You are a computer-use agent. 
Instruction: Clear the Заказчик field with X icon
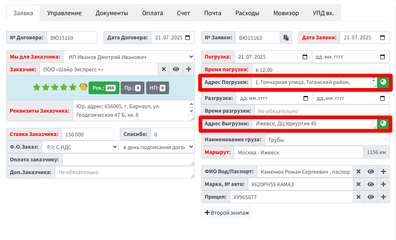click(x=164, y=69)
